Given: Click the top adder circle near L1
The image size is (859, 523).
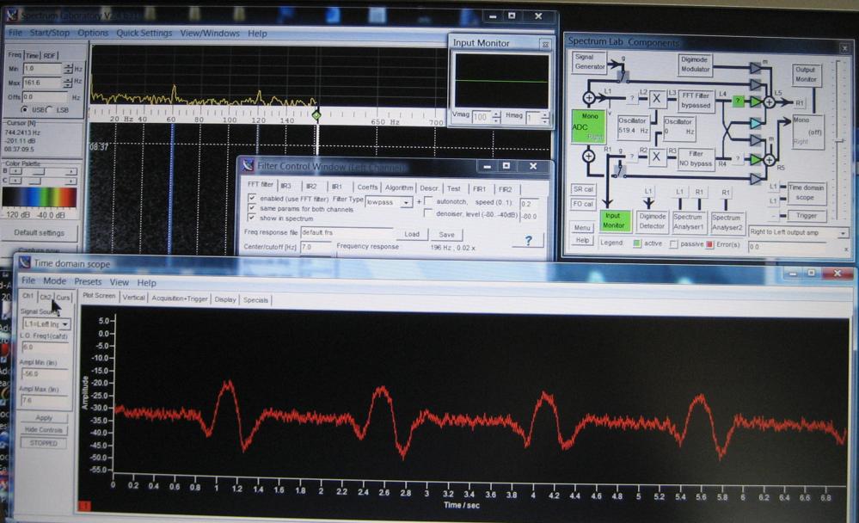Looking at the screenshot, I should point(588,98).
